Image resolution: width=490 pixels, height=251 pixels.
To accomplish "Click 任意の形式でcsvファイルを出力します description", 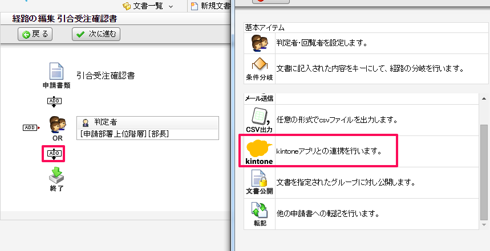I will click(337, 120).
